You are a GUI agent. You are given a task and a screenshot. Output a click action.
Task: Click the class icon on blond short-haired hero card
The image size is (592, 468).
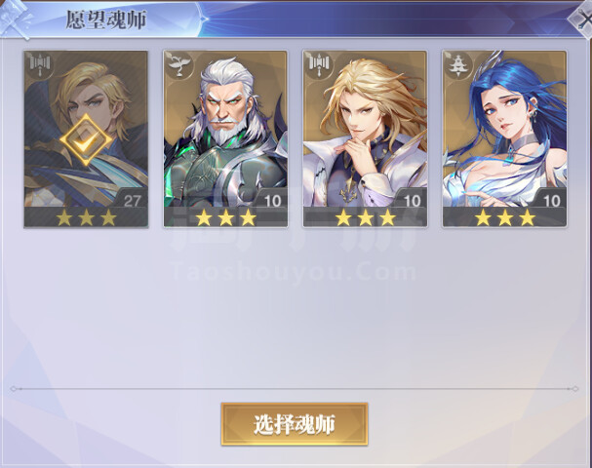pyautogui.click(x=40, y=65)
